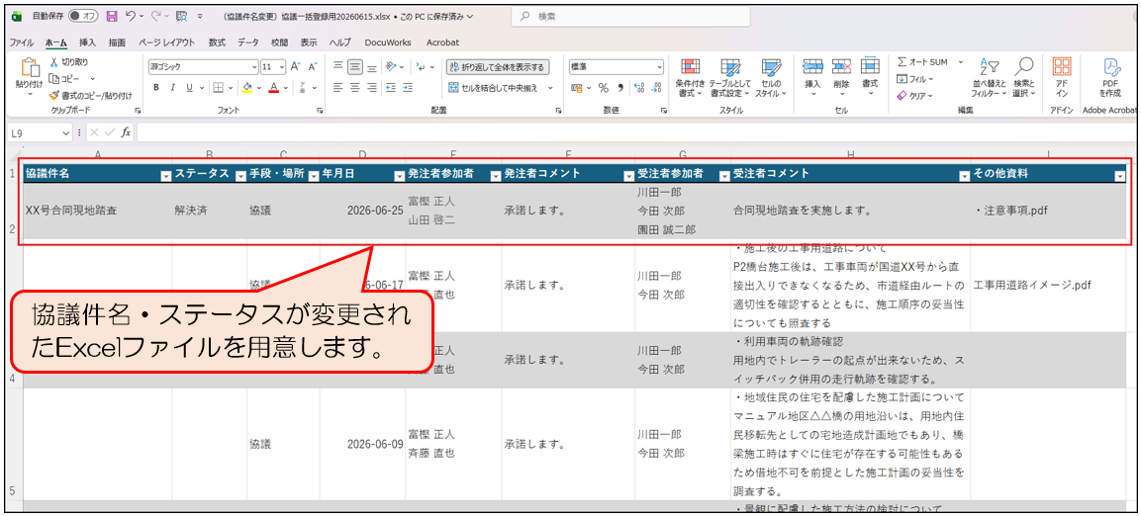Click the 貼り付け paste clipboard icon
This screenshot has width=1141, height=516.
(x=30, y=67)
